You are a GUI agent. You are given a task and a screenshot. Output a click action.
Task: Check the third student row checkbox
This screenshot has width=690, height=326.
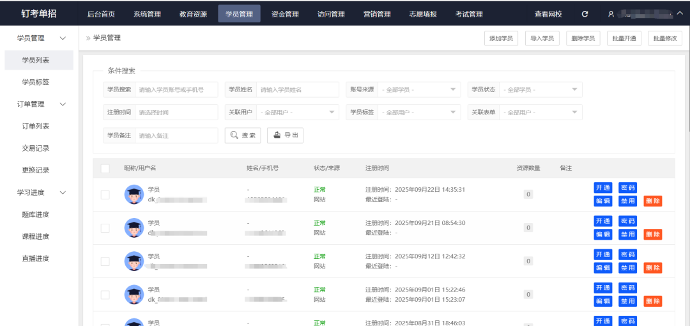105,261
